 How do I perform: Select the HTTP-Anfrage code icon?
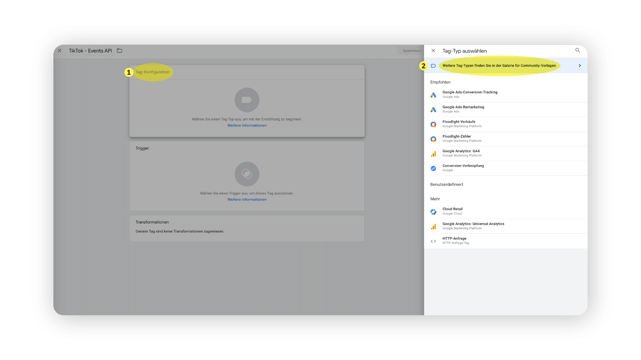pyautogui.click(x=433, y=241)
